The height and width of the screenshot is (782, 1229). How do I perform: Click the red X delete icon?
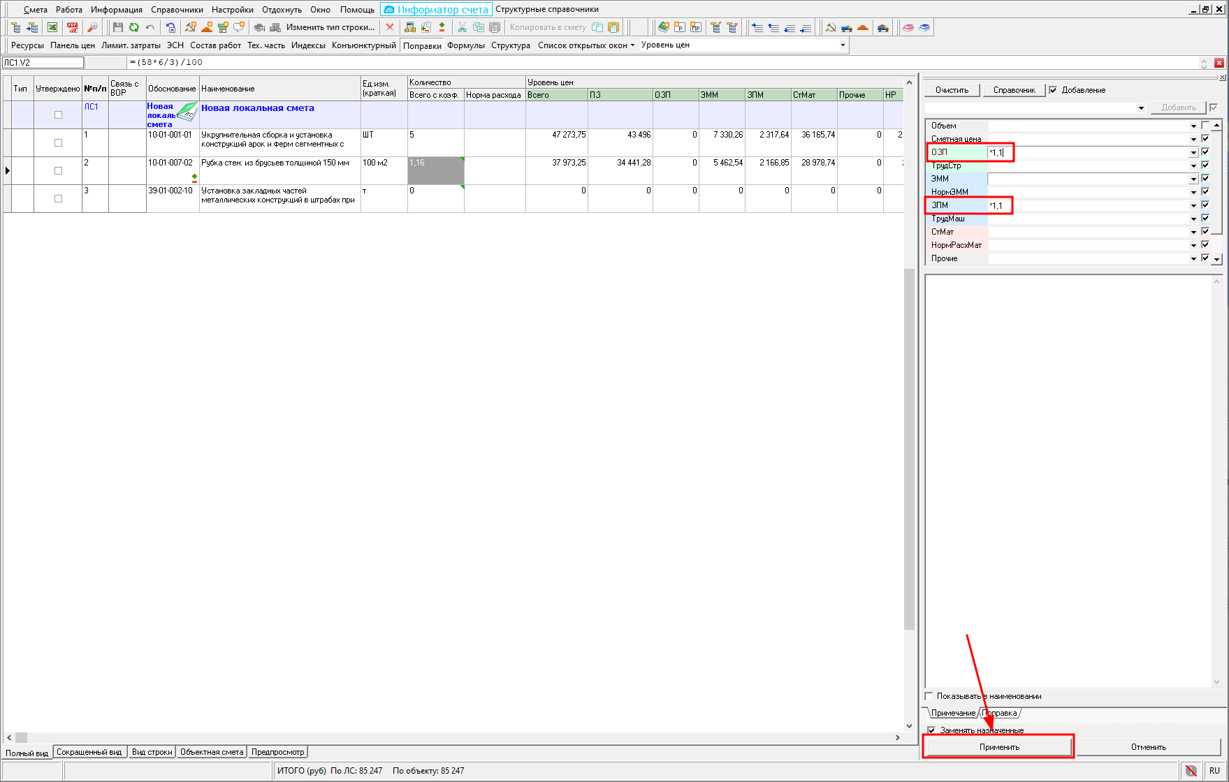click(x=390, y=27)
